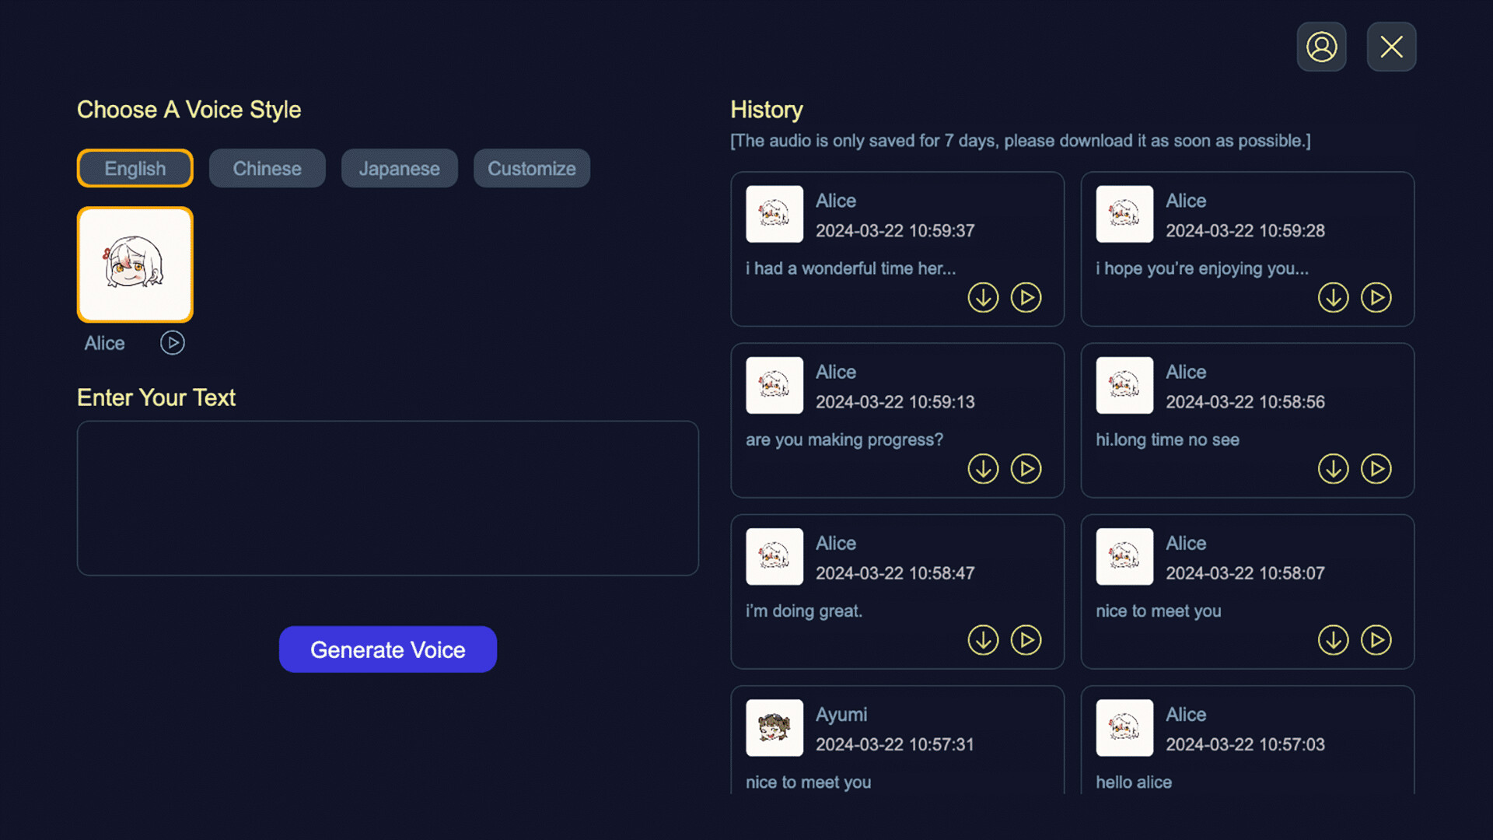Enable the Japanese voice style
Viewport: 1493px width, 840px height.
(399, 168)
